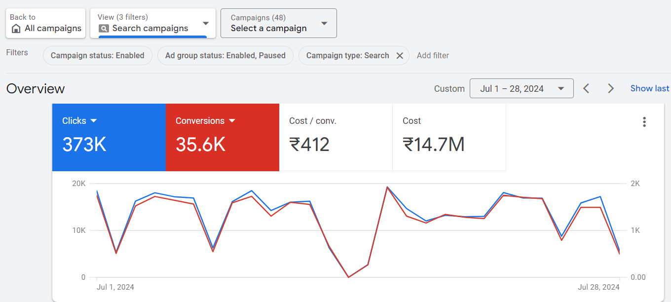
Task: Select the Cost / conv. metric card
Action: point(335,137)
